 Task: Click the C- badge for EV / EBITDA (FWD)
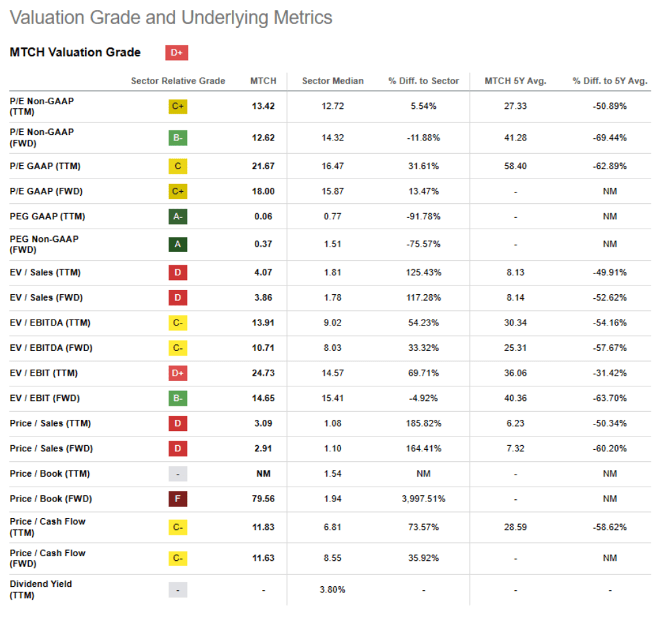[x=178, y=348]
